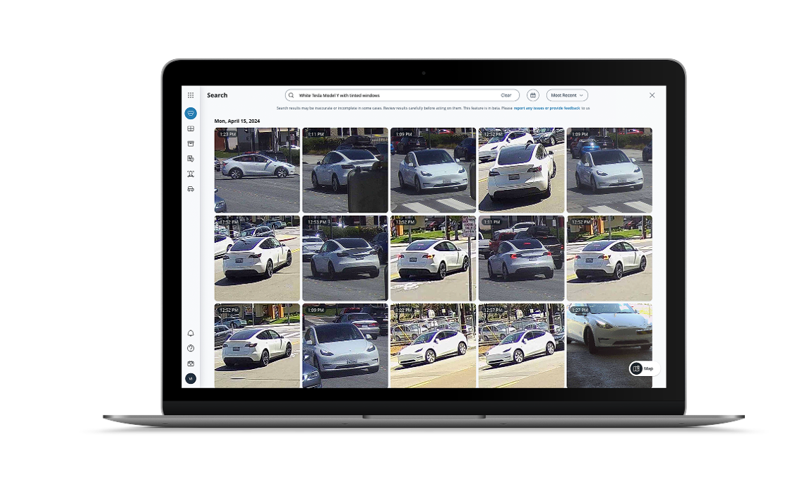Focus the White Tesla Model Y search field
The width and height of the screenshot is (807, 494).
pos(402,95)
